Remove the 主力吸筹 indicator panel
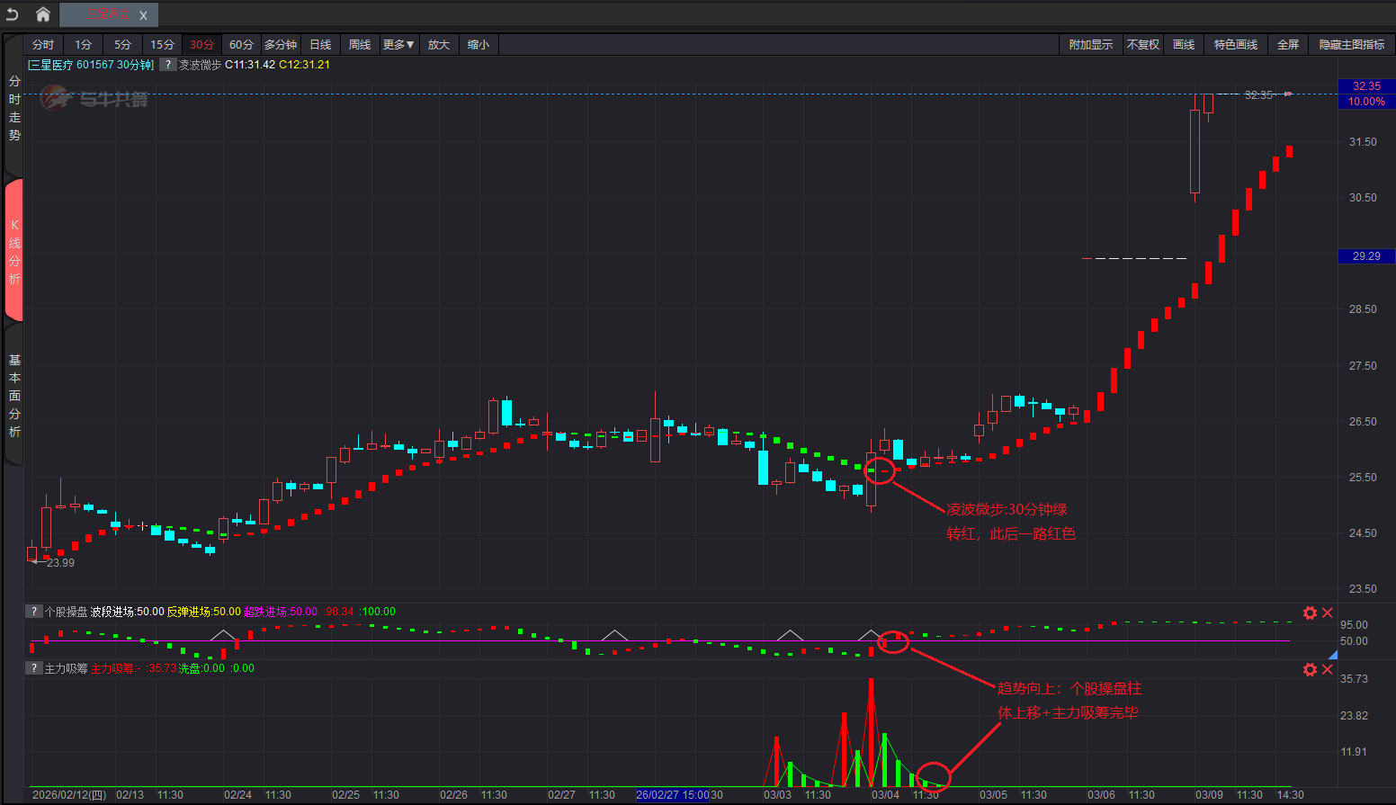1396x805 pixels. click(x=1328, y=669)
